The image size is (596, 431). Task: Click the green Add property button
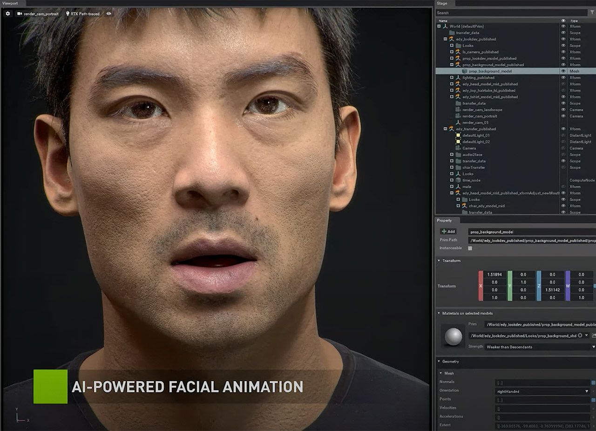point(448,232)
